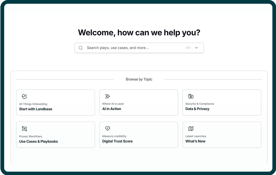Image resolution: width=276 pixels, height=175 pixels.
Task: Click the Security & Compliance label
Action: (x=200, y=104)
